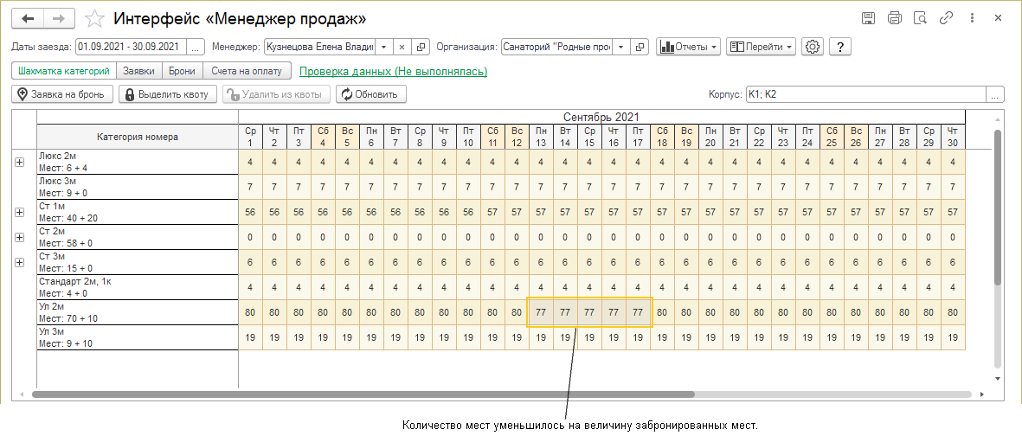Click the Категория номера column header
The image size is (1022, 442).
coord(138,137)
